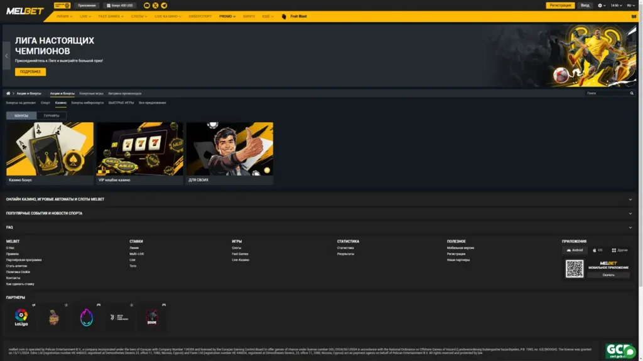Filter by Бонусы за депозит

(x=21, y=103)
